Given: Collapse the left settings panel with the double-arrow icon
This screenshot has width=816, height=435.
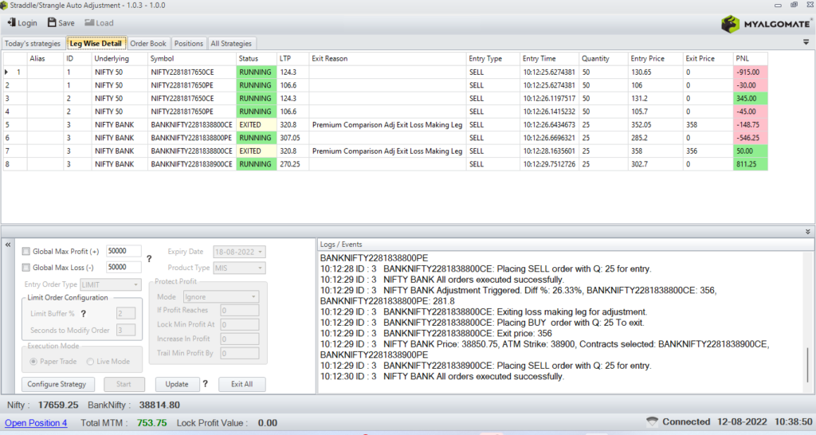Looking at the screenshot, I should coord(7,245).
